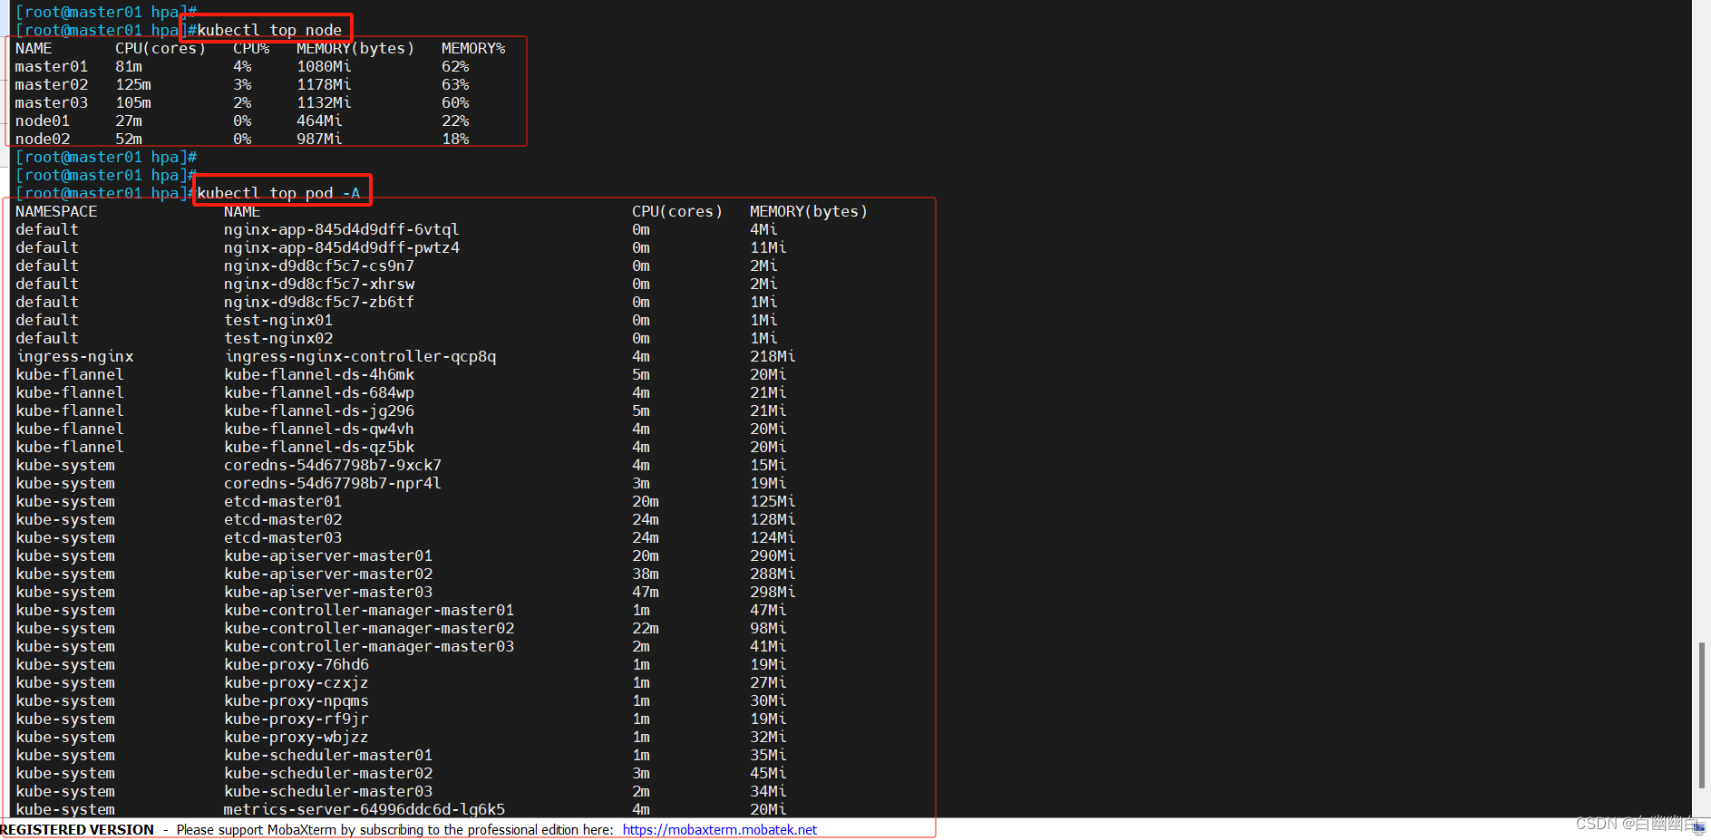The width and height of the screenshot is (1711, 840).
Task: Click pod 'nginx-d9d8cf5c7-xhrsw'
Action: click(319, 284)
